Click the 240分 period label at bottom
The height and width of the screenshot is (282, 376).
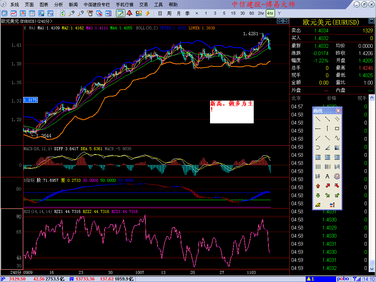pyautogui.click(x=15, y=272)
